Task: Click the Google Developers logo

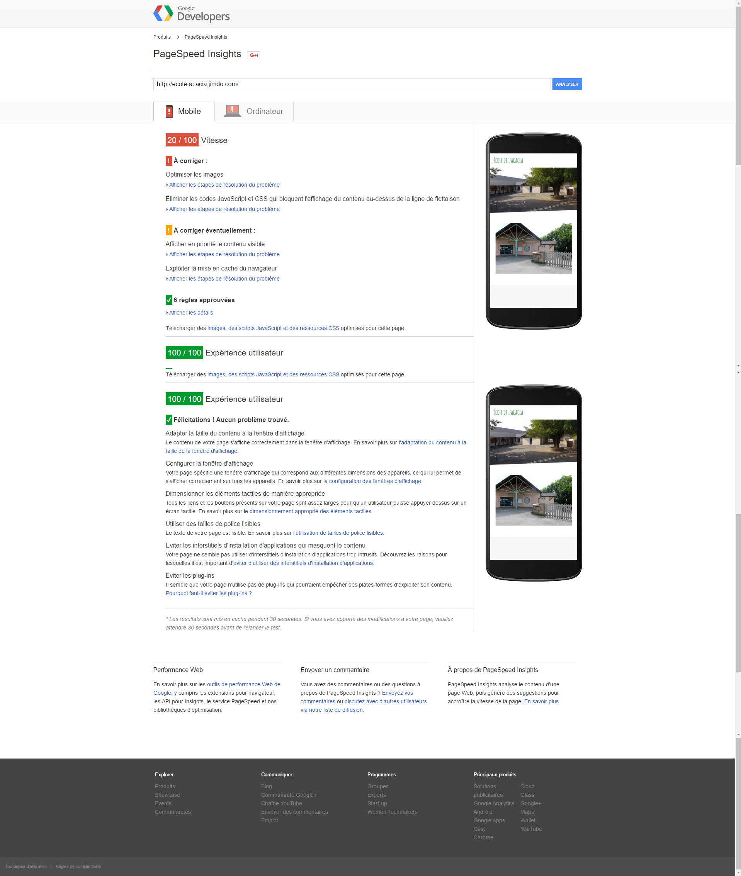Action: (191, 14)
